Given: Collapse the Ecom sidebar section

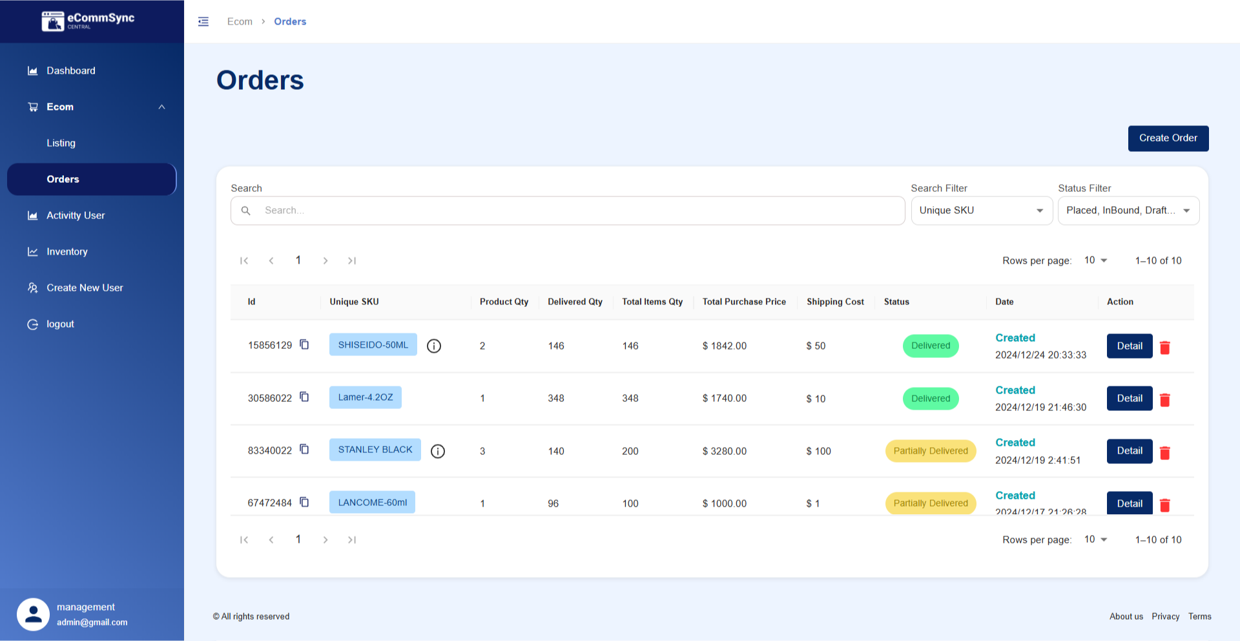Looking at the screenshot, I should point(92,107).
